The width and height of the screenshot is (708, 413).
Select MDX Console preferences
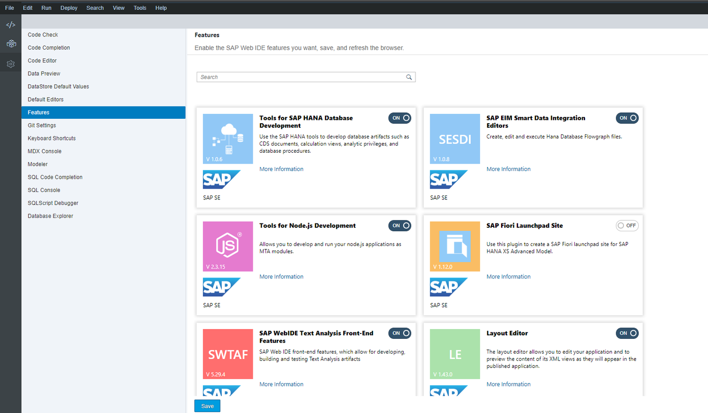(x=103, y=151)
